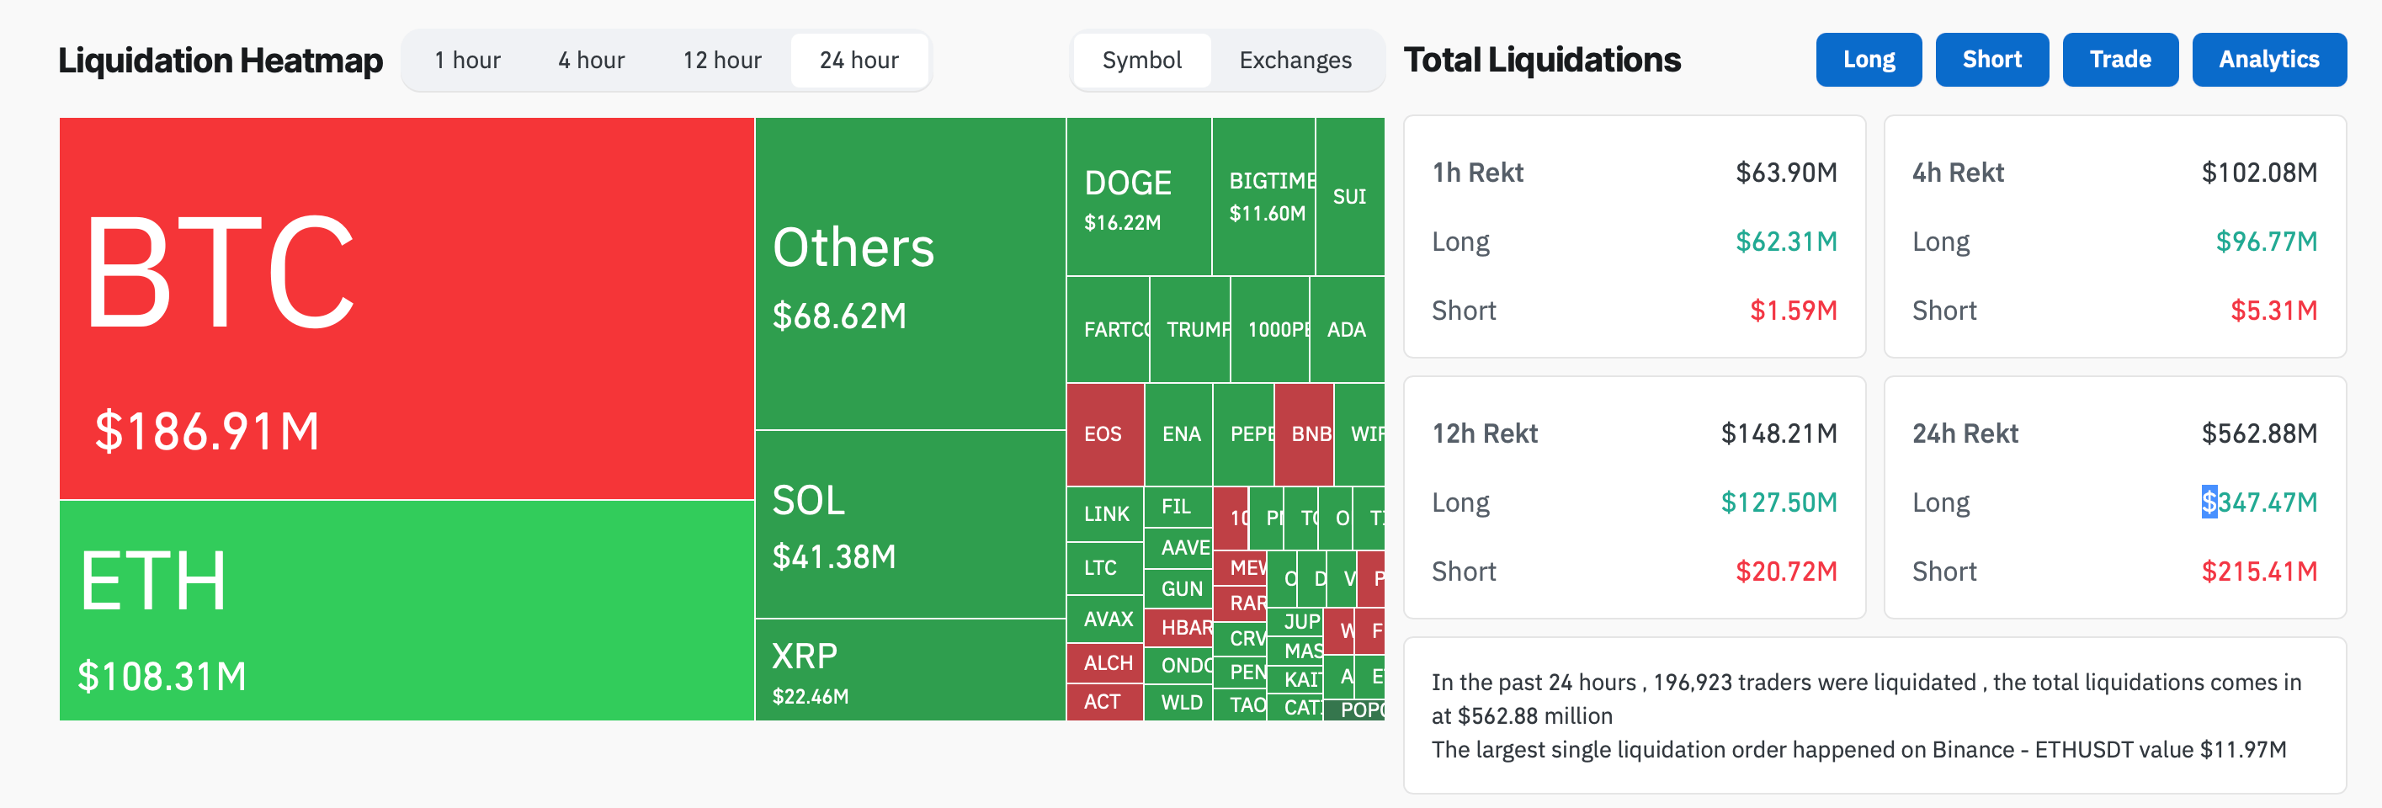
Task: Switch to the 4 hour timeframe
Action: (x=589, y=60)
